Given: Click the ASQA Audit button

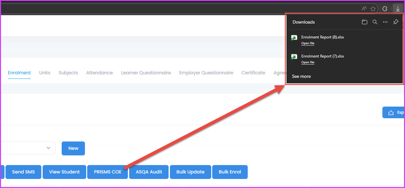Looking at the screenshot, I should click(149, 172).
